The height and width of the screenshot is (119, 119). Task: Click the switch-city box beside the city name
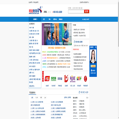coord(50,12)
